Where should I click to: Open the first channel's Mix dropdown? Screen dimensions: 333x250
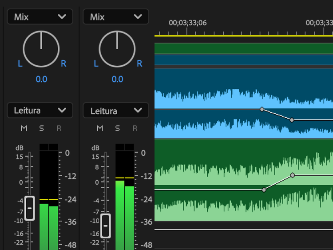40,17
